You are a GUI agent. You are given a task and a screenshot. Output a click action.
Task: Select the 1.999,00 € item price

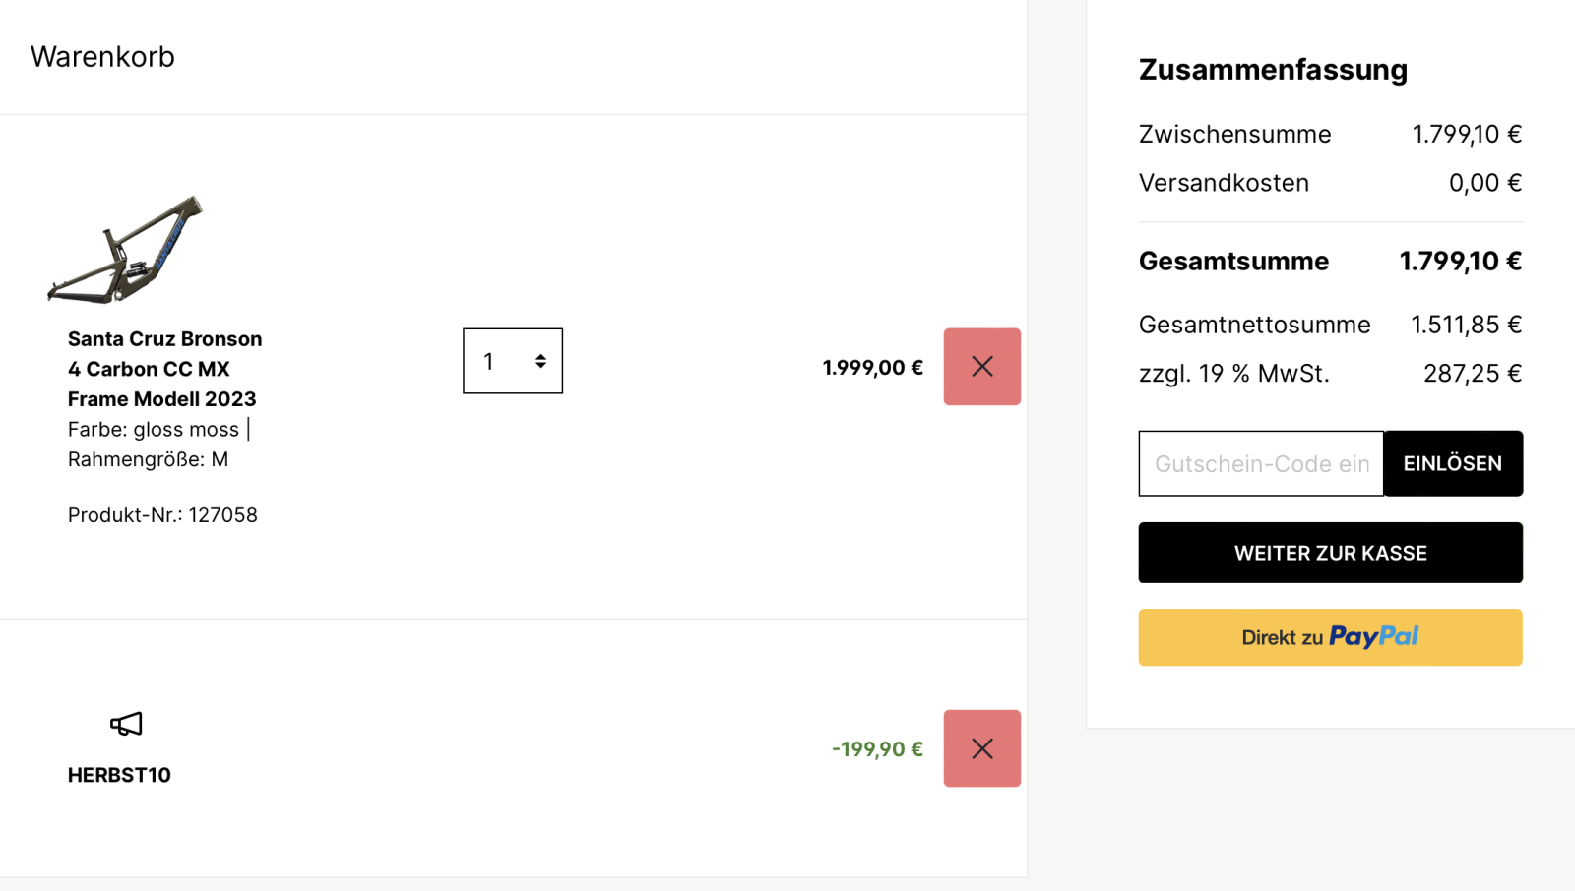tap(872, 368)
